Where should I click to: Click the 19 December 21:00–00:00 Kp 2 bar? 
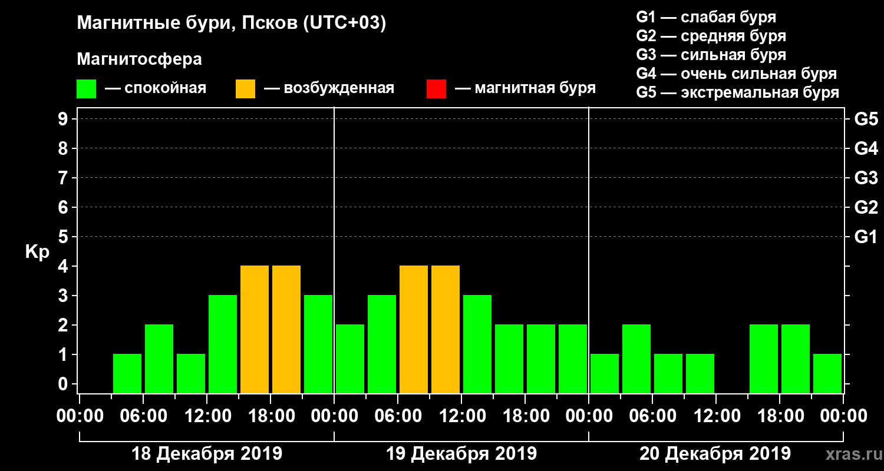573,359
